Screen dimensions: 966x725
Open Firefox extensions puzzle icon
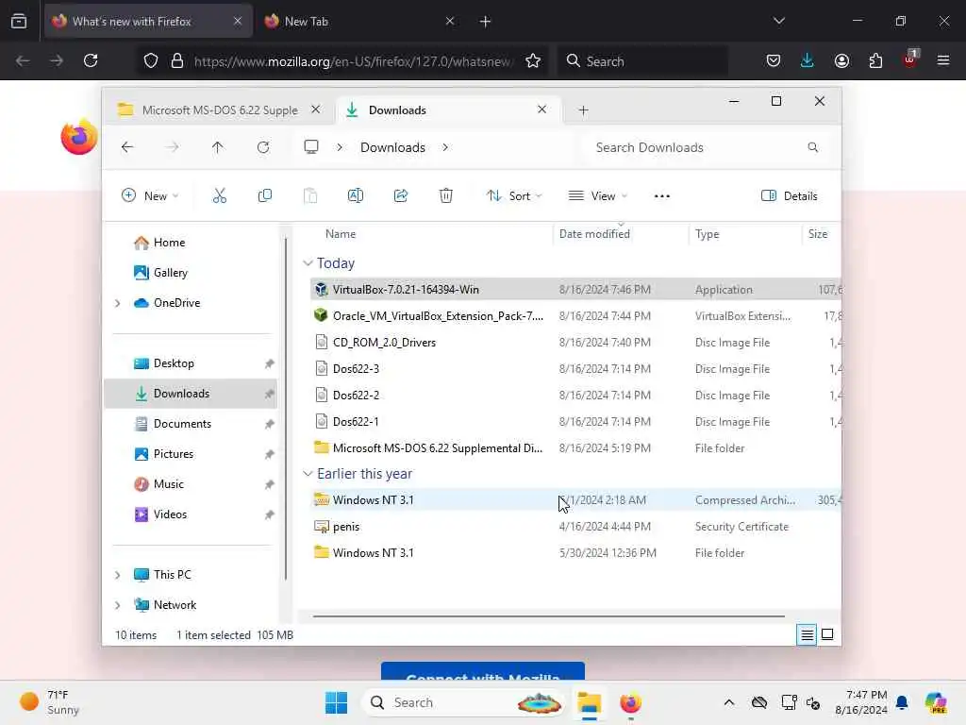pos(875,60)
